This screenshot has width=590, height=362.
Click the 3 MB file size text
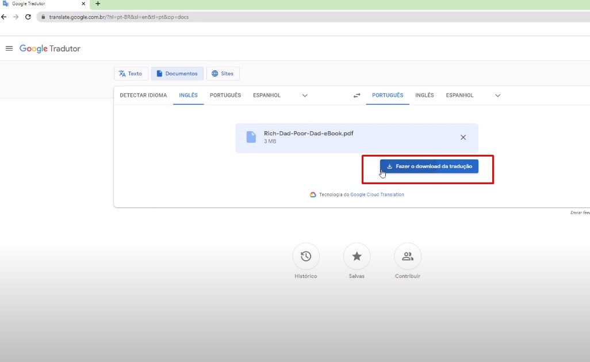(270, 141)
